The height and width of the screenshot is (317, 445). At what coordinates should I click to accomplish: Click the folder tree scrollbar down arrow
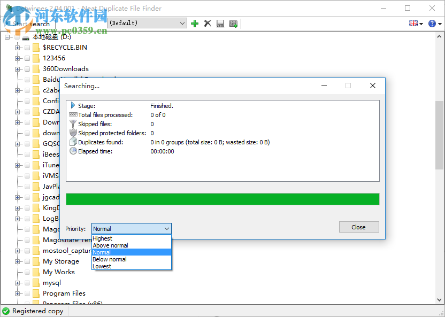click(439, 300)
